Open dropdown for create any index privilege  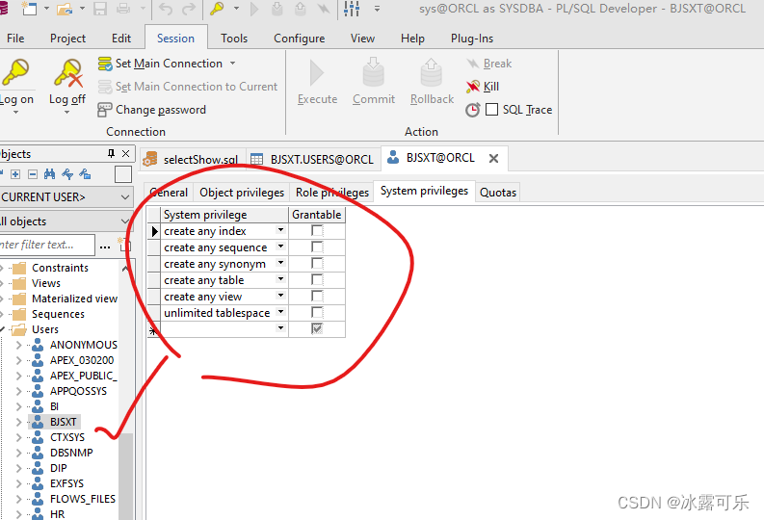point(280,230)
